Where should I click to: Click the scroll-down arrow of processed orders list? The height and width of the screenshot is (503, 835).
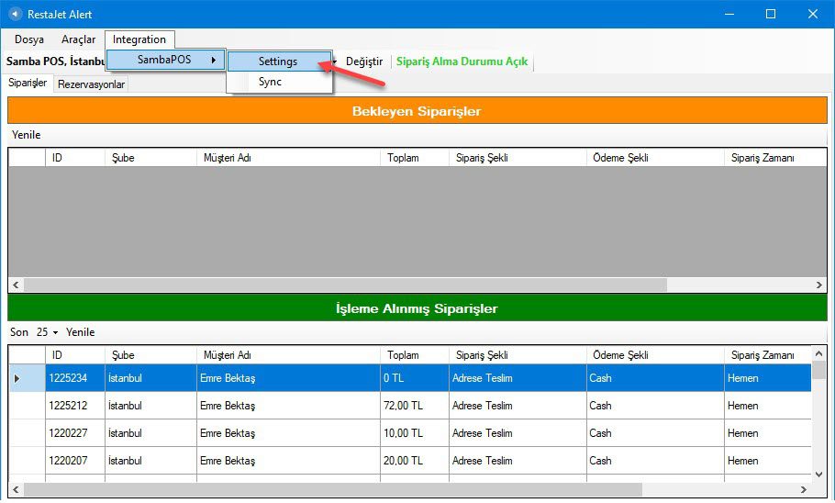pos(818,475)
